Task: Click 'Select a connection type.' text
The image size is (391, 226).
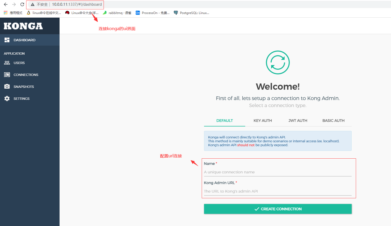Action: click(x=278, y=105)
